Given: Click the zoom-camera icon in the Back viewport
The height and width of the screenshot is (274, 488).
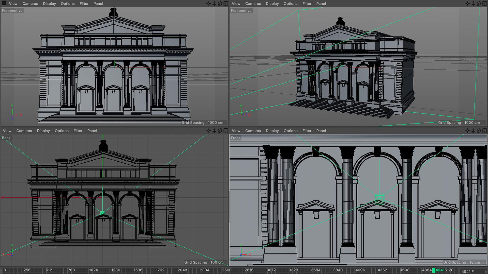Looking at the screenshot, I should (x=214, y=131).
